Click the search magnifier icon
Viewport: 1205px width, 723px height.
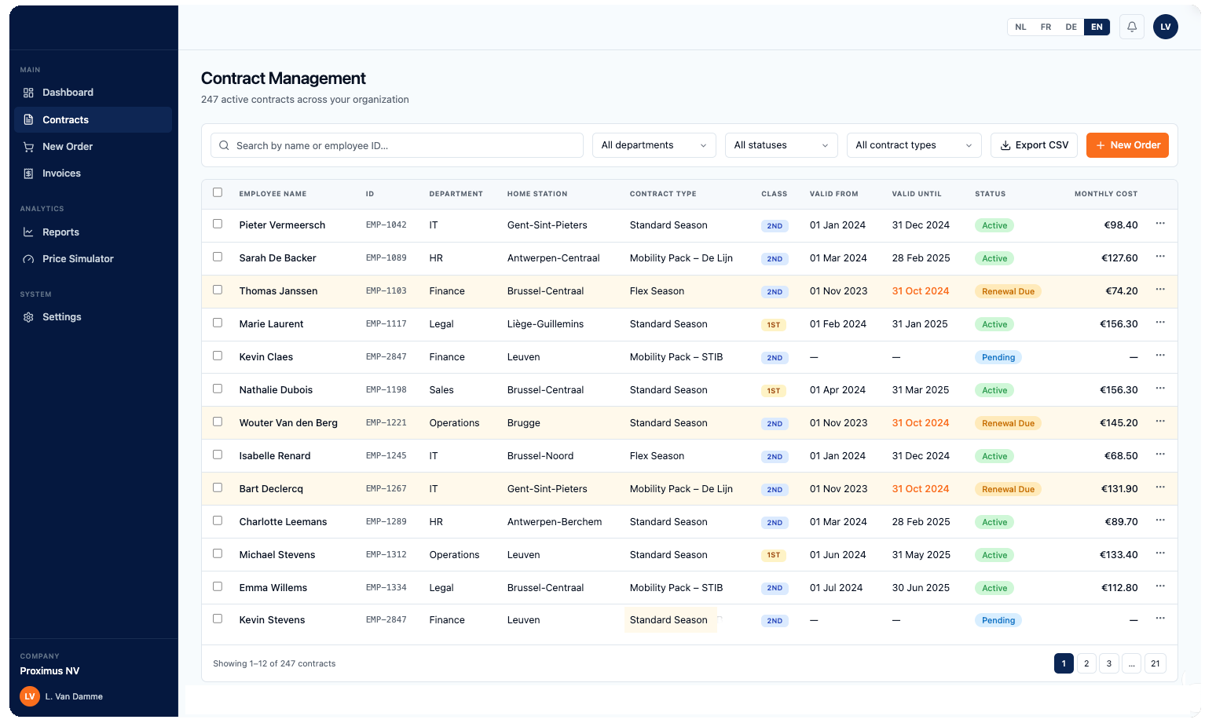pyautogui.click(x=224, y=145)
